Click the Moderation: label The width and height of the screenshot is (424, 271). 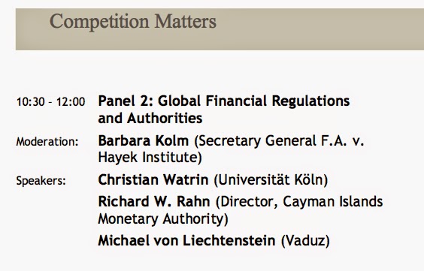coord(47,141)
